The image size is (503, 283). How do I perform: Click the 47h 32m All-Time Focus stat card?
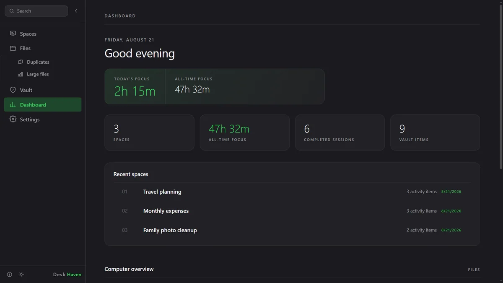click(x=245, y=132)
